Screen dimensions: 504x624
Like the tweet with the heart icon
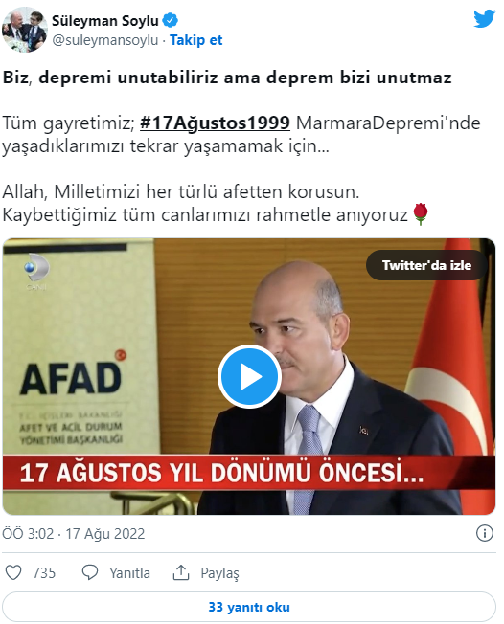pos(13,572)
